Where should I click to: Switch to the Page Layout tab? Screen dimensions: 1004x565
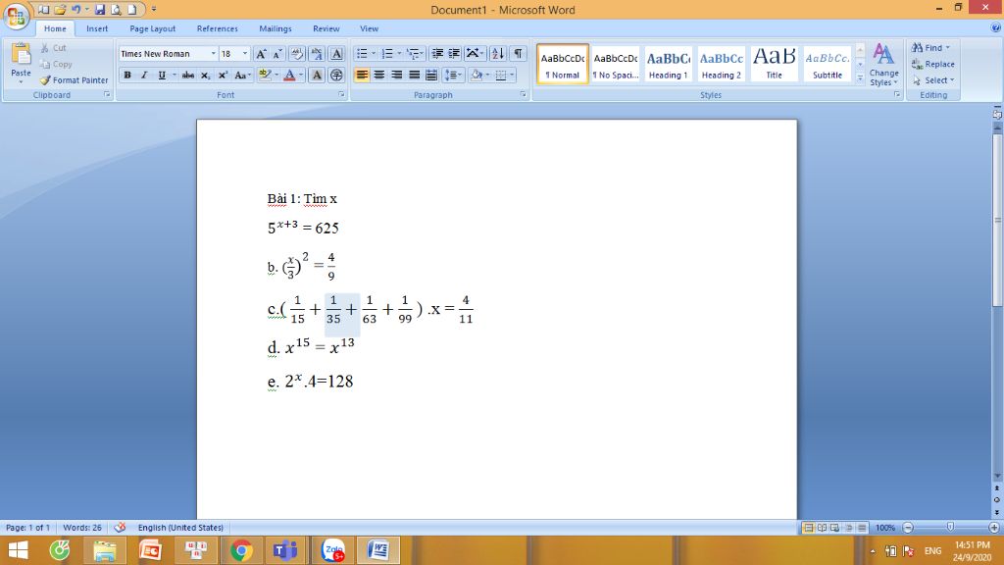click(x=152, y=28)
